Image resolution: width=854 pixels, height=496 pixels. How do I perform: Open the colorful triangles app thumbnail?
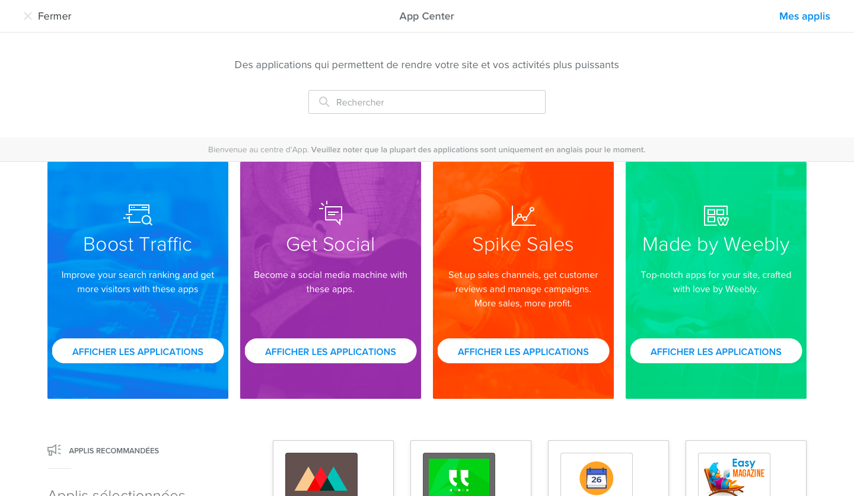321,474
